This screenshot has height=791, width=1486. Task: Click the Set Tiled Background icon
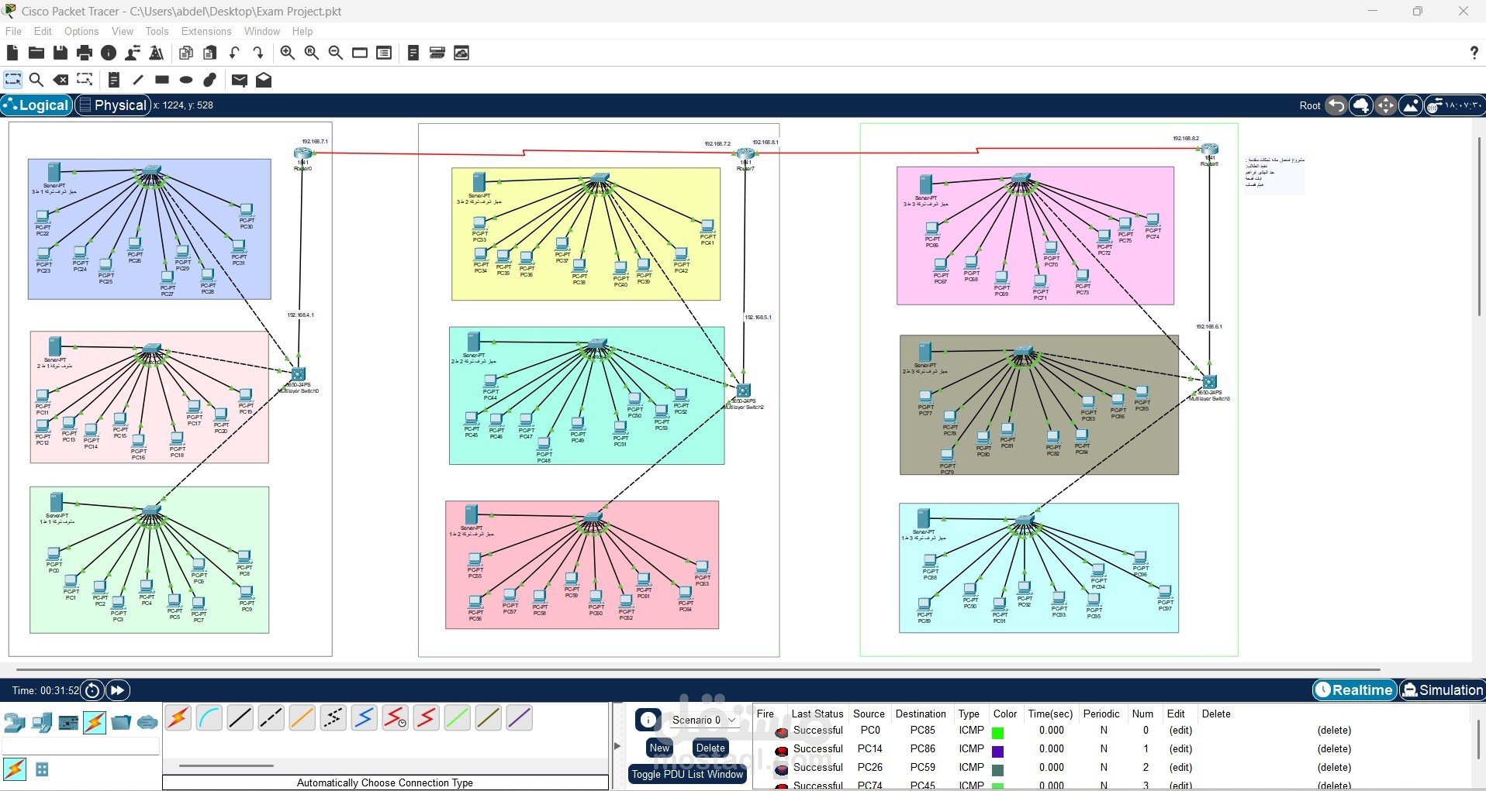[x=1411, y=105]
